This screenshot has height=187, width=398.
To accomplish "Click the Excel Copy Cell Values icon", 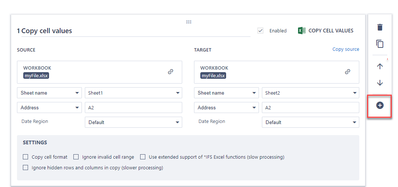I will click(x=302, y=31).
